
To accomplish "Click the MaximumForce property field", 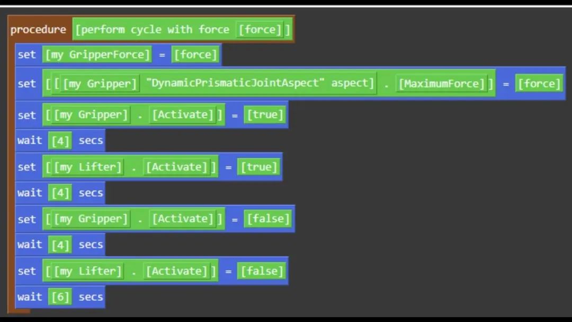I will (x=441, y=83).
